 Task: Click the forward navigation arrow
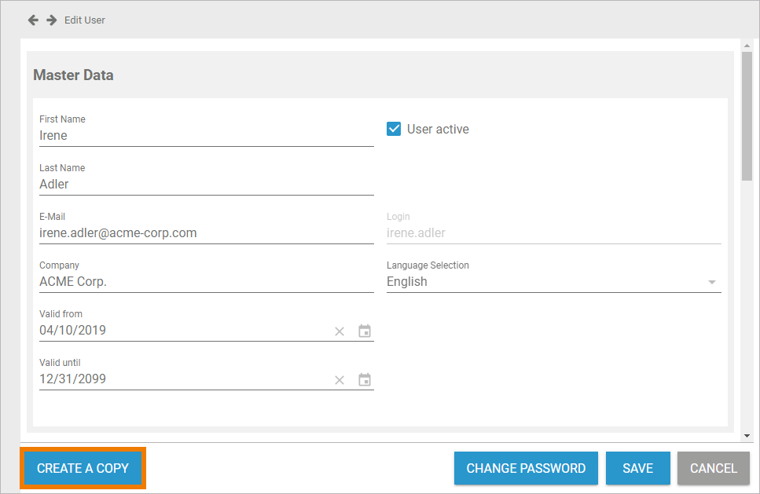coord(52,20)
